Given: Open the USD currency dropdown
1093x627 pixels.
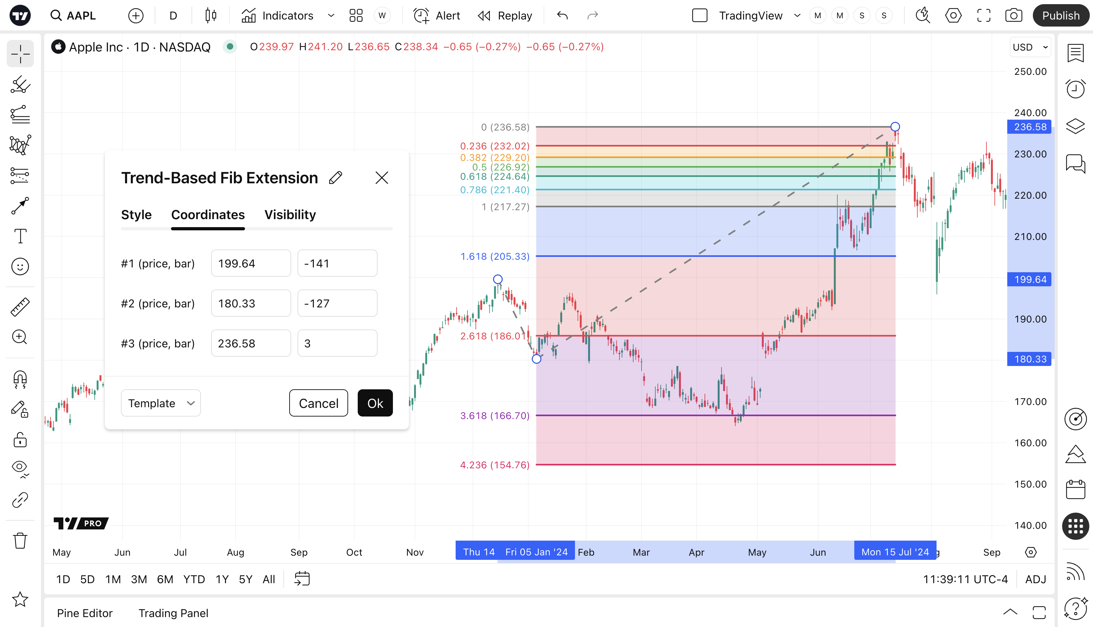Looking at the screenshot, I should pos(1030,47).
